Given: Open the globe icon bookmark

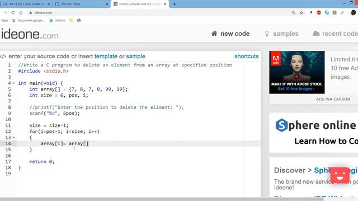Looking at the screenshot, I should coord(79,21).
